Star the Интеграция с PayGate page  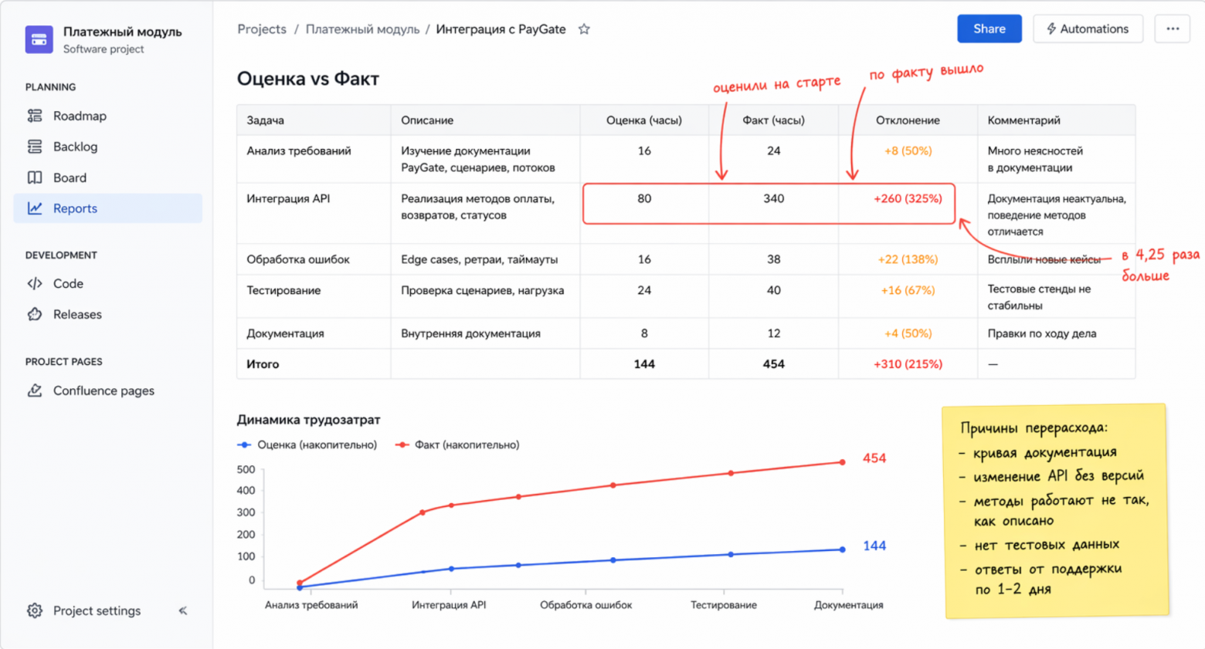[x=584, y=29]
